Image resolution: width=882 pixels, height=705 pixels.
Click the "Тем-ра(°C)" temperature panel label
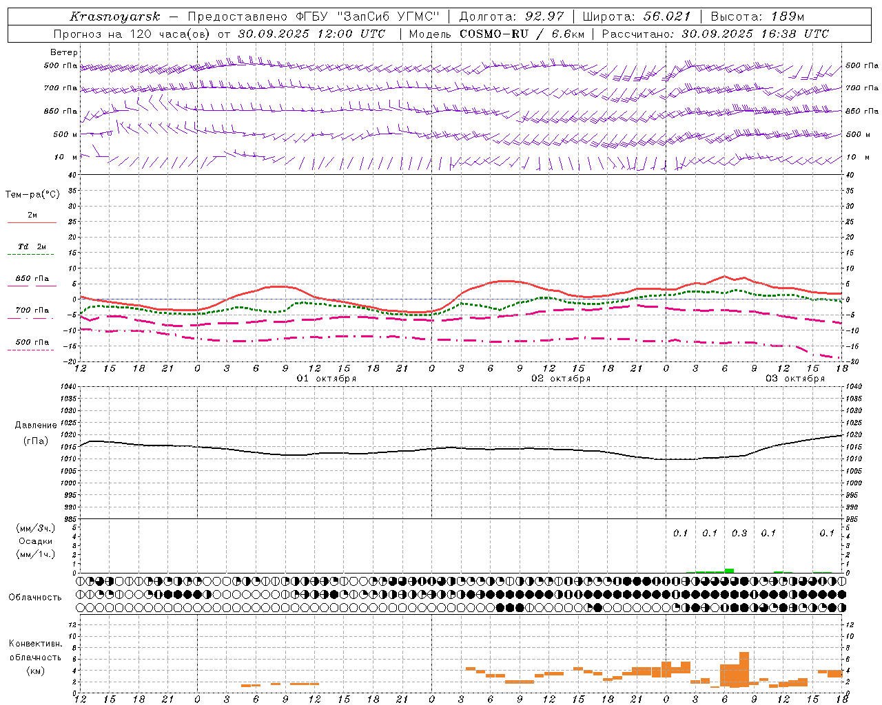pyautogui.click(x=32, y=195)
